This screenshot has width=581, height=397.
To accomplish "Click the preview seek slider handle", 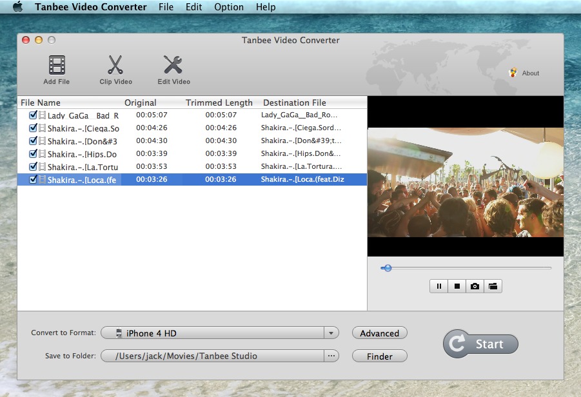I will point(388,267).
